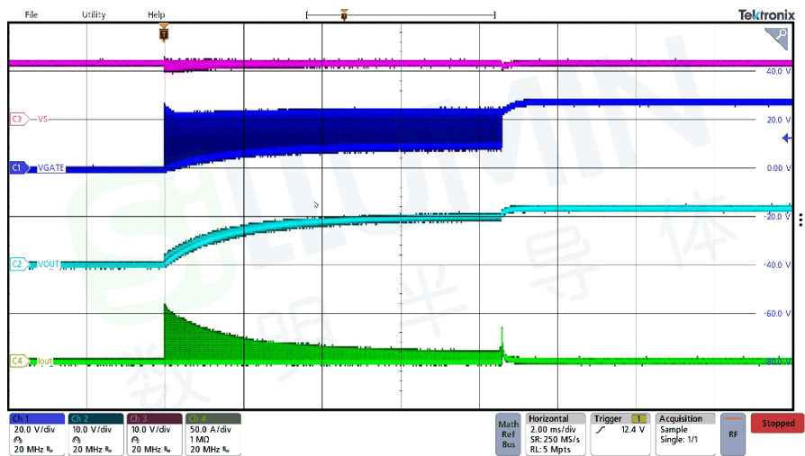Click the rising edge trigger slope icon
The height and width of the screenshot is (456, 805).
coord(601,430)
